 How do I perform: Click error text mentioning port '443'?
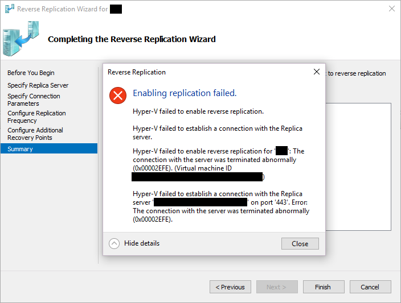tap(221, 206)
